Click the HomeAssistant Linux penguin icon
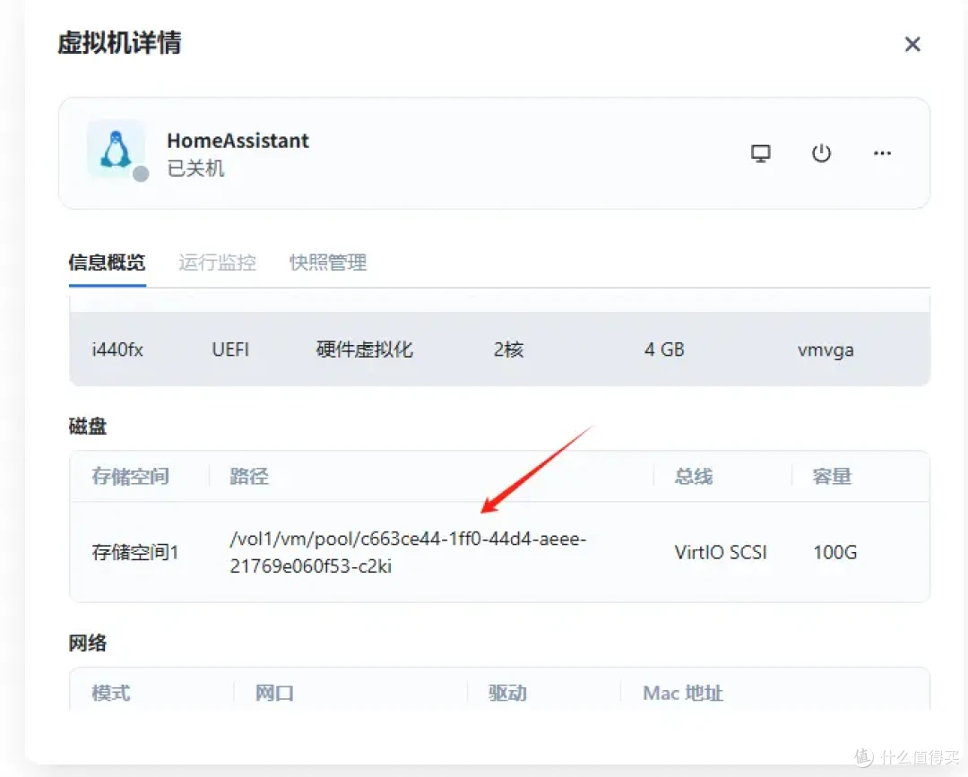 click(116, 150)
